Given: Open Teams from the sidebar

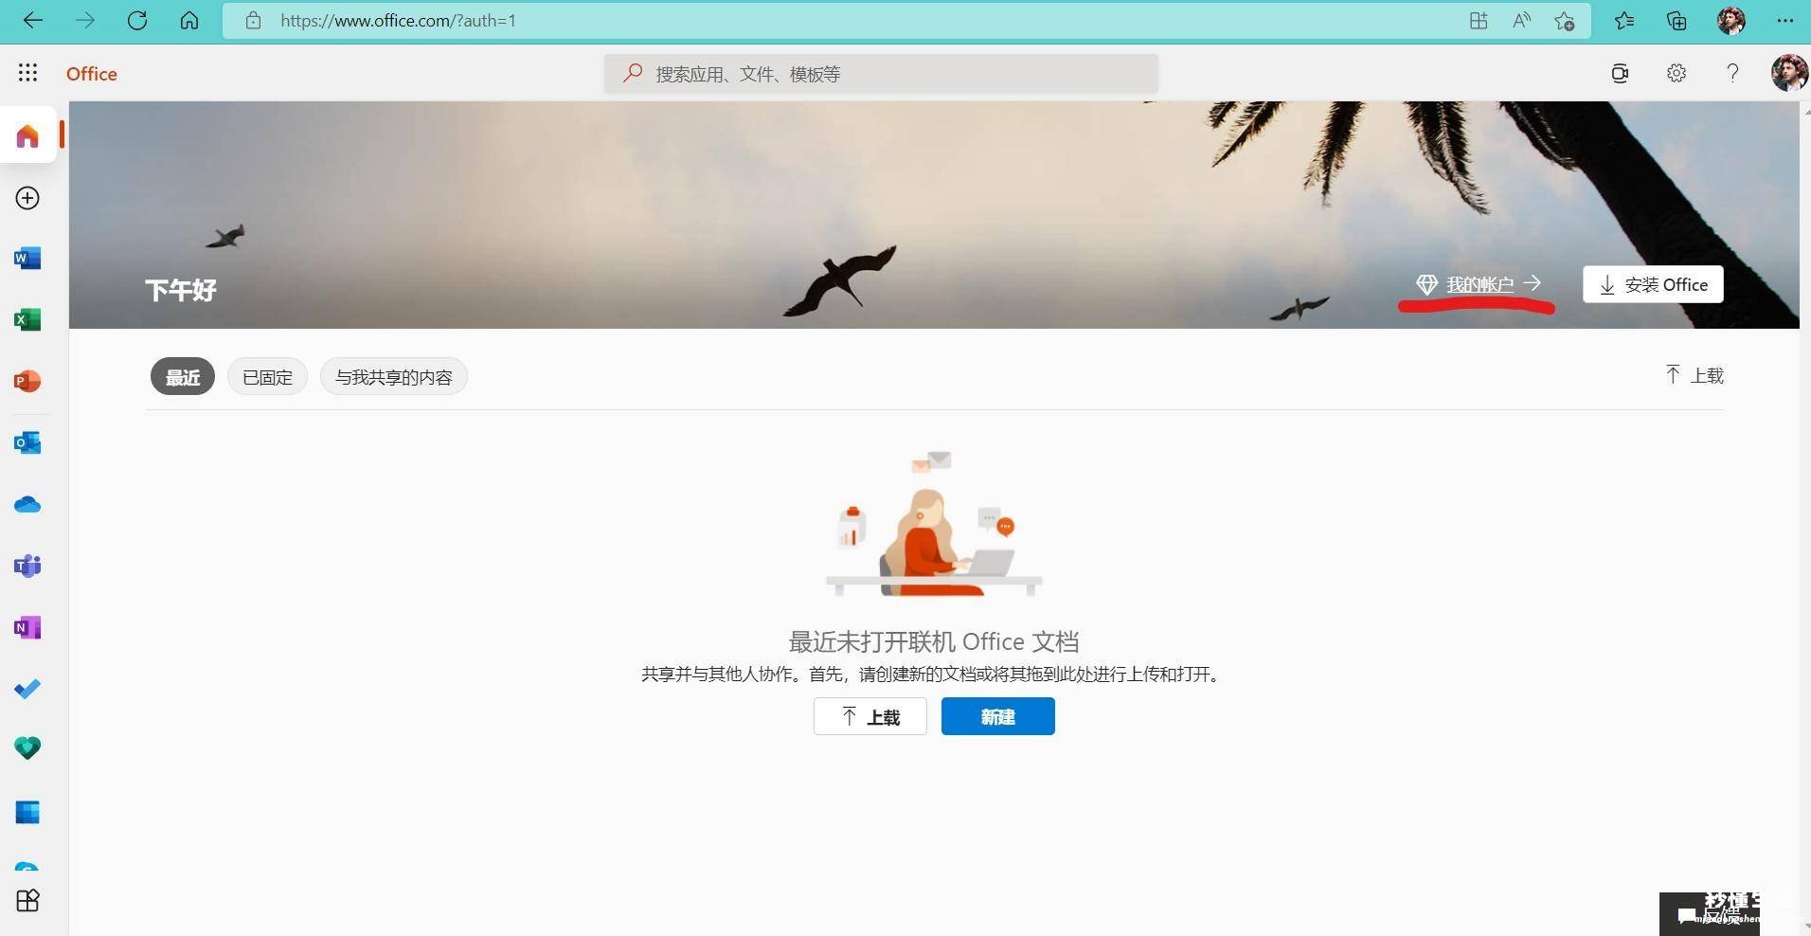Looking at the screenshot, I should point(27,566).
